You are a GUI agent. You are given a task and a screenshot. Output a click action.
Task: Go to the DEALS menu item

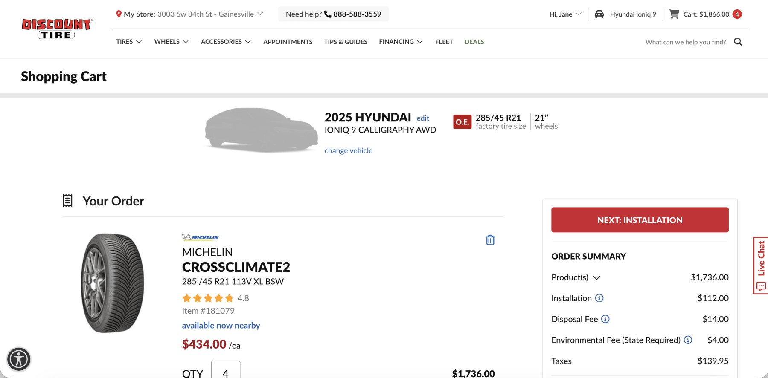(474, 41)
